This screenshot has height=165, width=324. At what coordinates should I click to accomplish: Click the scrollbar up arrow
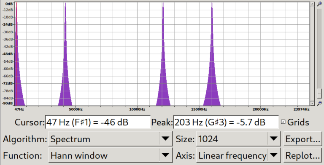pos(312,4)
